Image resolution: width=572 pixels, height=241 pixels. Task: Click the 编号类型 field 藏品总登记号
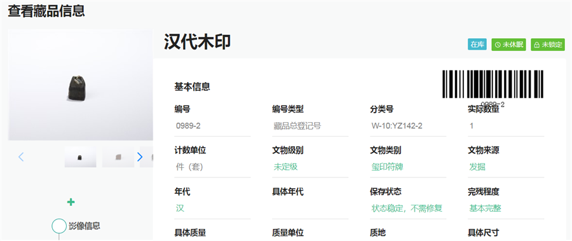pos(310,127)
